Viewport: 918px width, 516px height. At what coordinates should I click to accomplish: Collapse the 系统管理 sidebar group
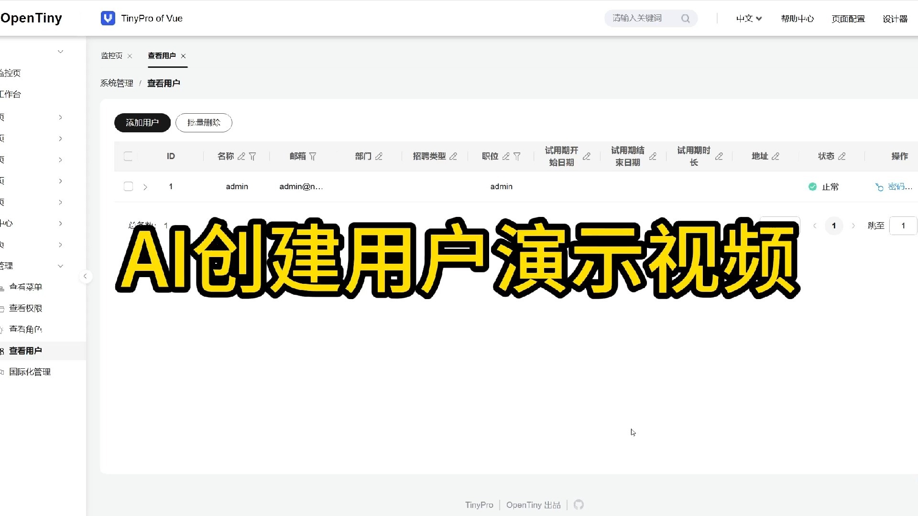pos(60,266)
